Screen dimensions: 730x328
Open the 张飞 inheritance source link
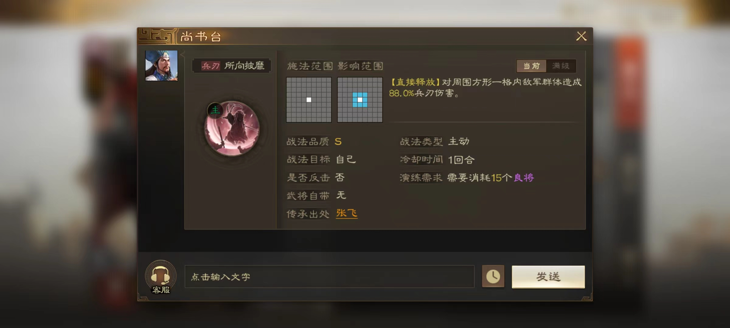[x=347, y=213]
